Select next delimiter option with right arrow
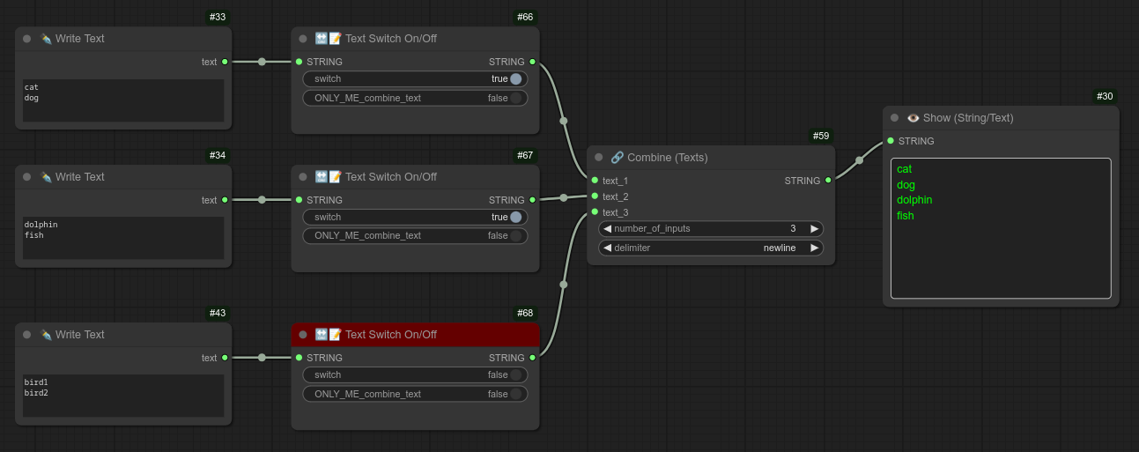 tap(815, 248)
